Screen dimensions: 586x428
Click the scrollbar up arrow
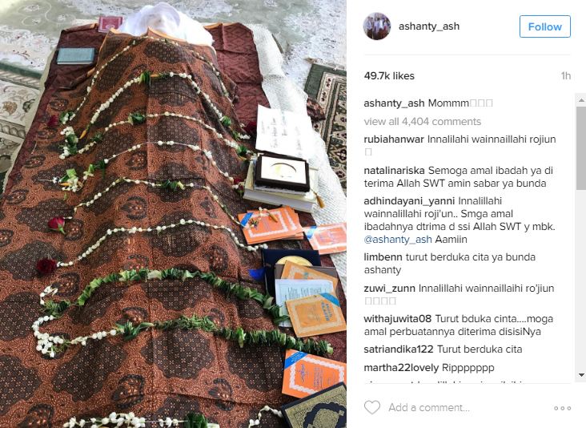pos(581,100)
